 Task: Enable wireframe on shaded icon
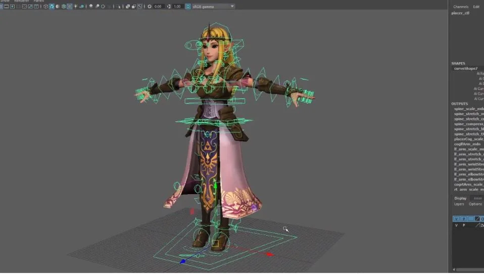[x=64, y=7]
